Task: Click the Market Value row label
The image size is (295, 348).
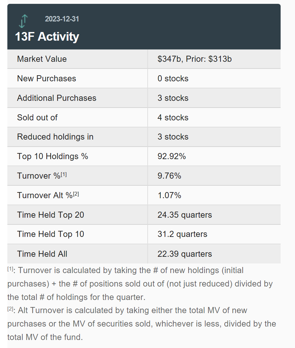Action: 42,59
